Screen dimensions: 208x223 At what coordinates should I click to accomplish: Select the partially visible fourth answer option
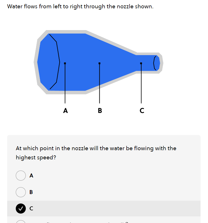click(21, 222)
